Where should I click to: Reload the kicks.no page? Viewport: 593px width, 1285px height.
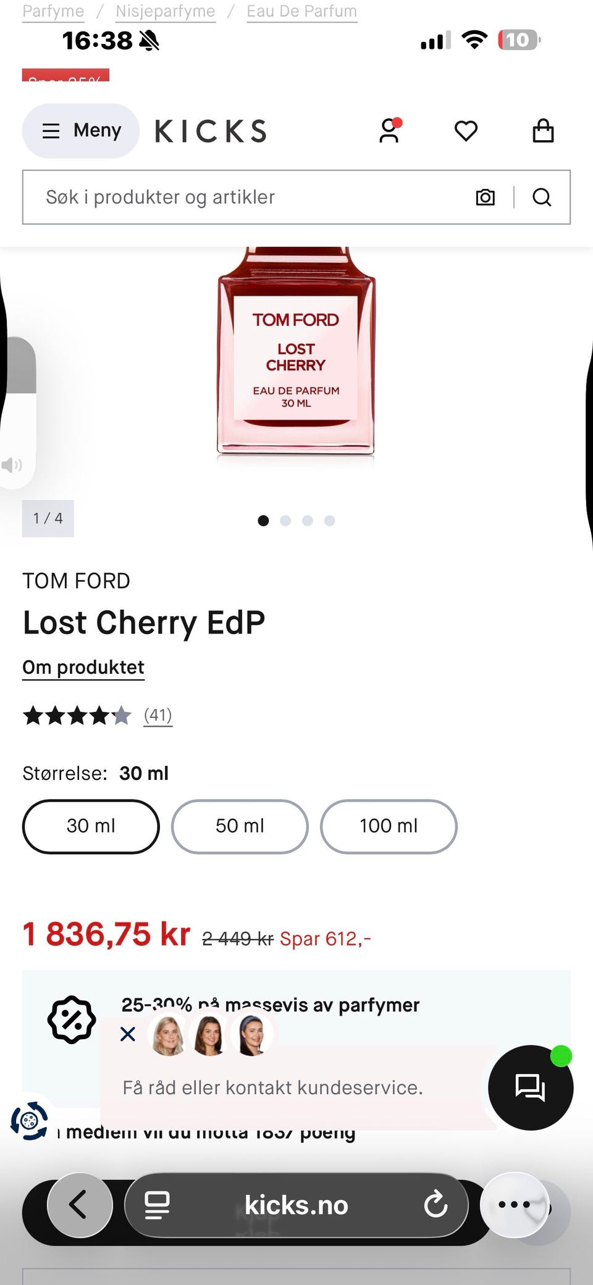point(435,1204)
